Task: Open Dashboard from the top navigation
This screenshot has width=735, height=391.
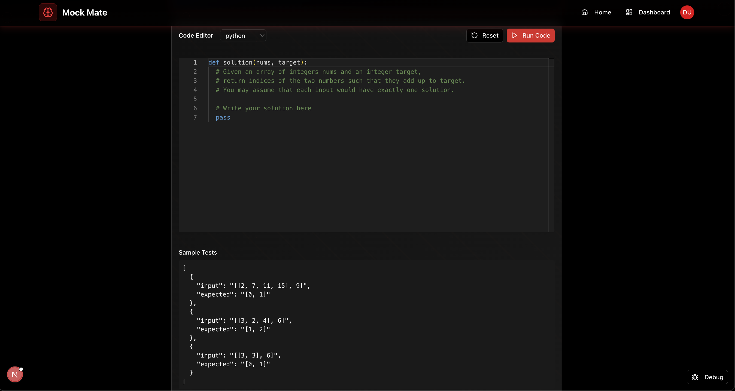Action: 654,12
